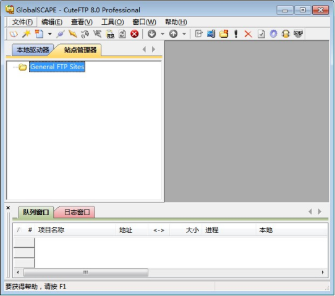Click the exclamation mark Execute icon

236,34
